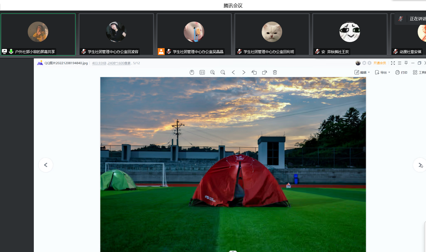Rotate the image clockwise
Viewport: 426px width, 252px height.
[264, 72]
